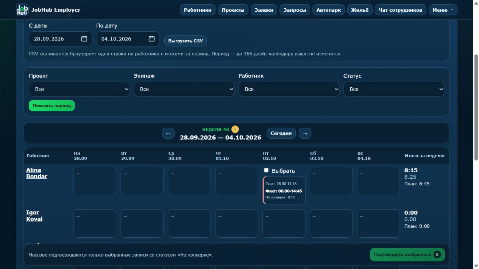Open the Жильё nav item
479x269 pixels.
point(360,10)
